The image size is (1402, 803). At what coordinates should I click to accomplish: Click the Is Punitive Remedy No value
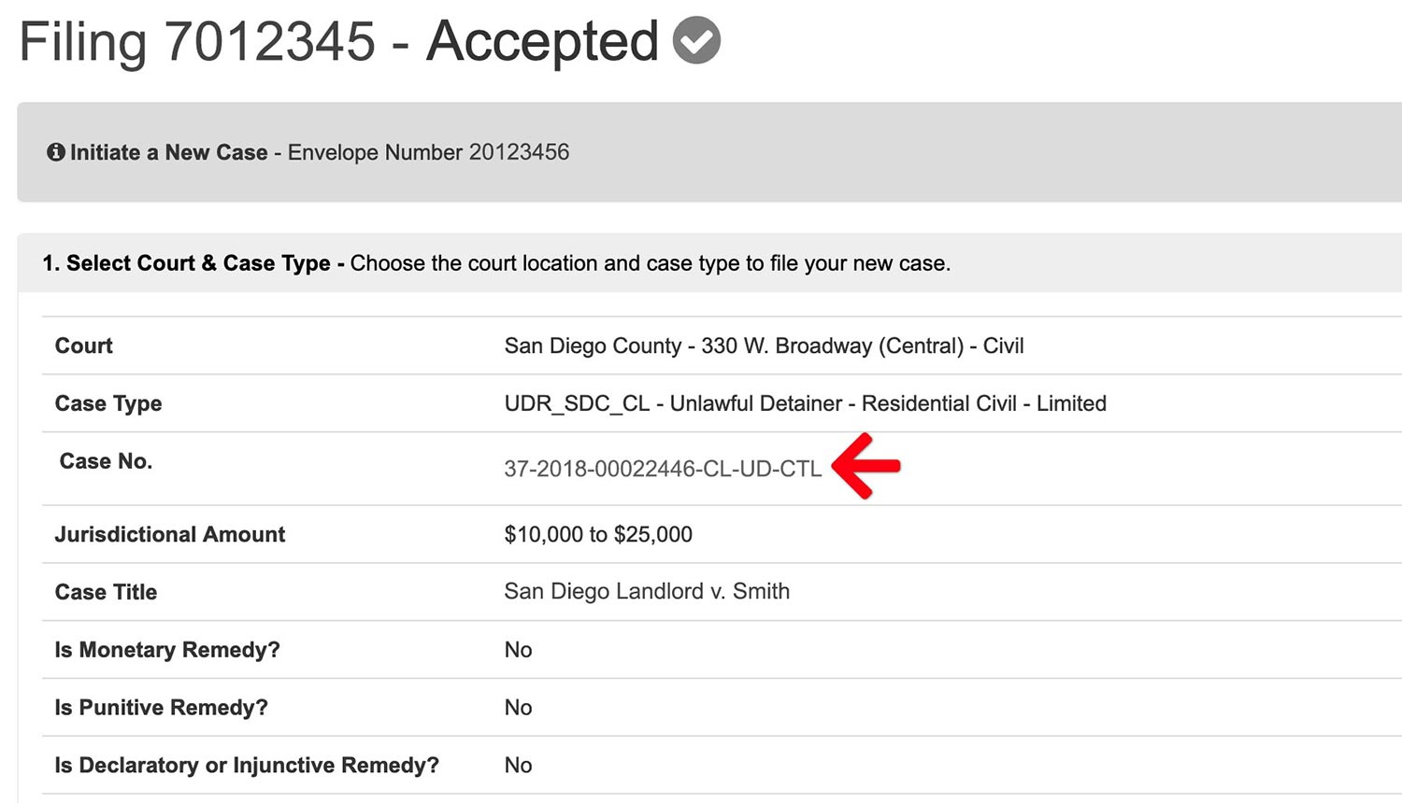[x=518, y=708]
